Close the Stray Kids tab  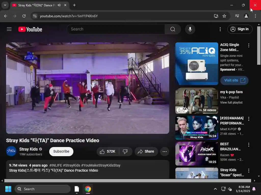(x=65, y=5)
